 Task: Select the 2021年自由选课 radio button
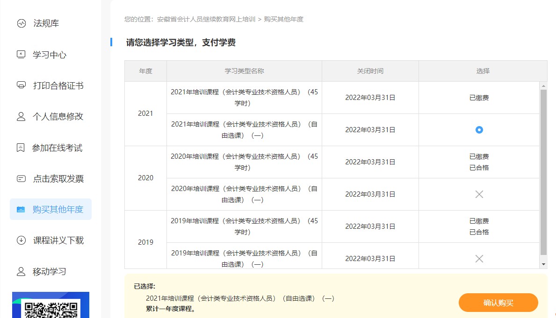[x=478, y=130]
